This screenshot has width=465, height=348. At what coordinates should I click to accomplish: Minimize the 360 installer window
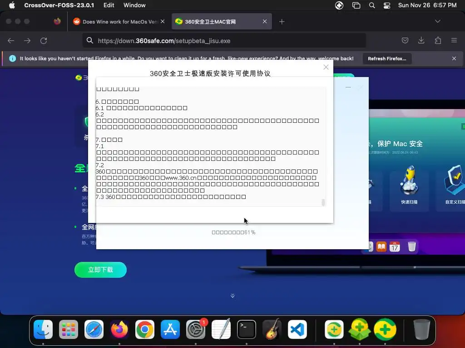tap(348, 87)
